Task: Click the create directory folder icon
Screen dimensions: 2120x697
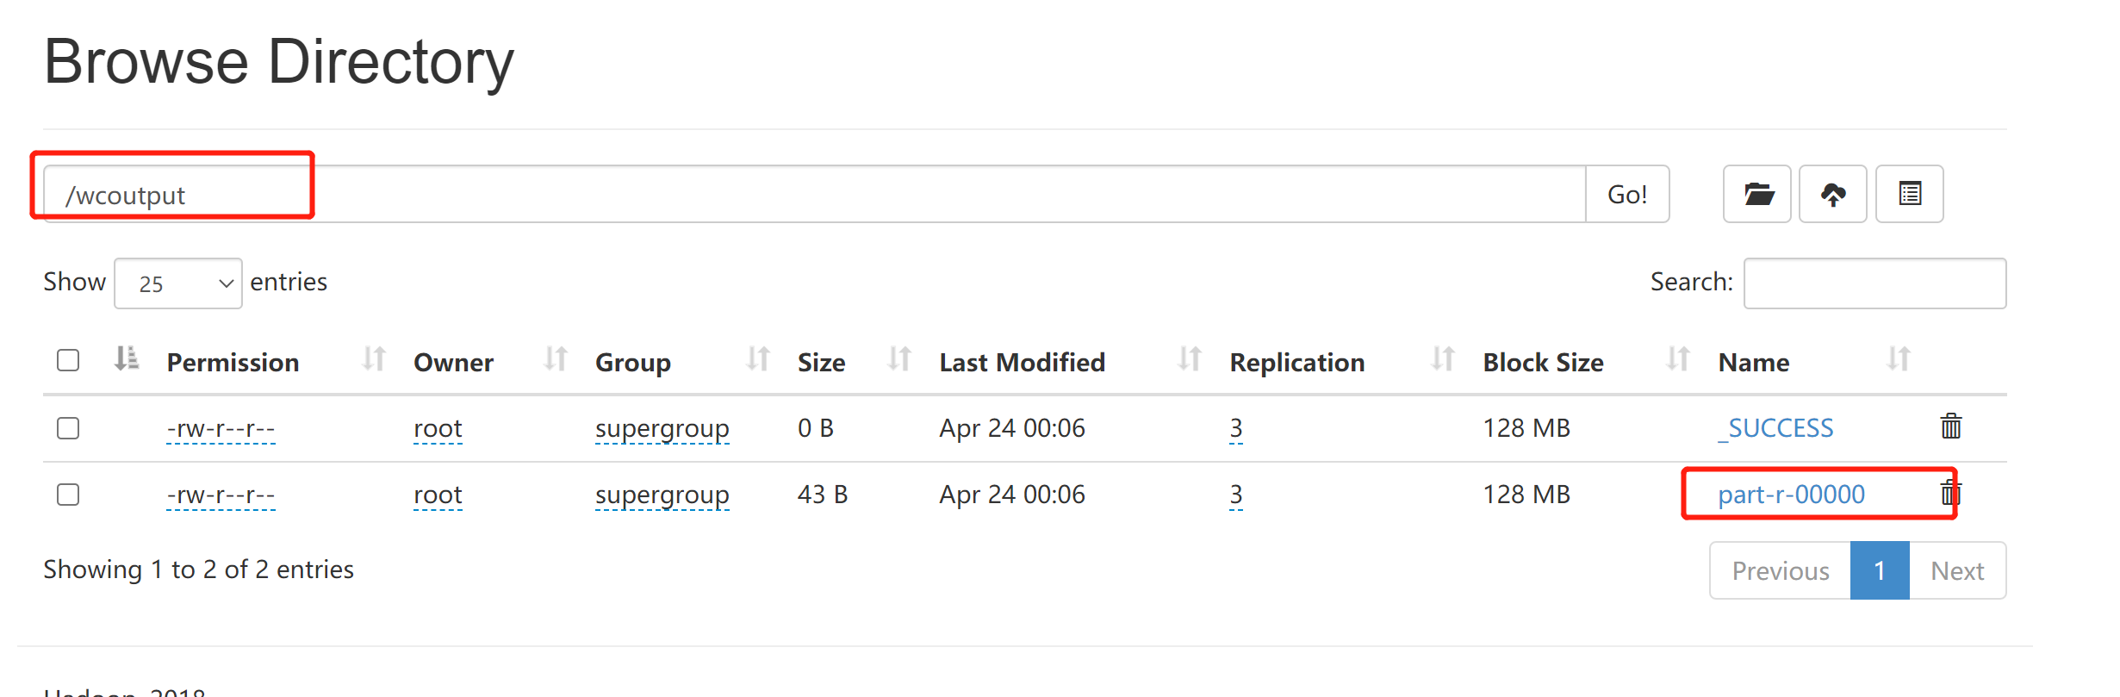Action: pos(1756,195)
